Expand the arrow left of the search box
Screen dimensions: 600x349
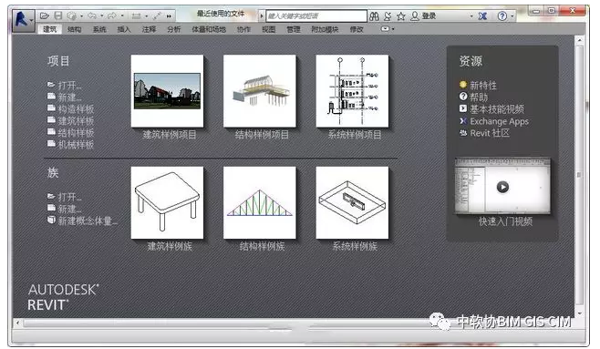click(x=262, y=16)
